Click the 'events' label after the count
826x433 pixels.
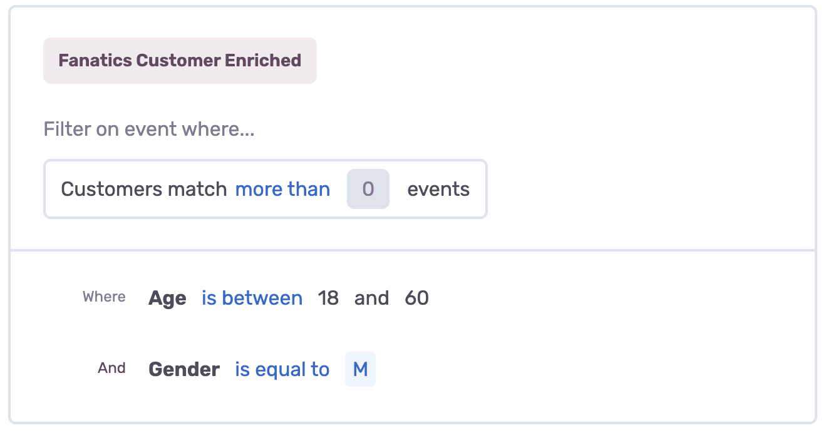[438, 189]
